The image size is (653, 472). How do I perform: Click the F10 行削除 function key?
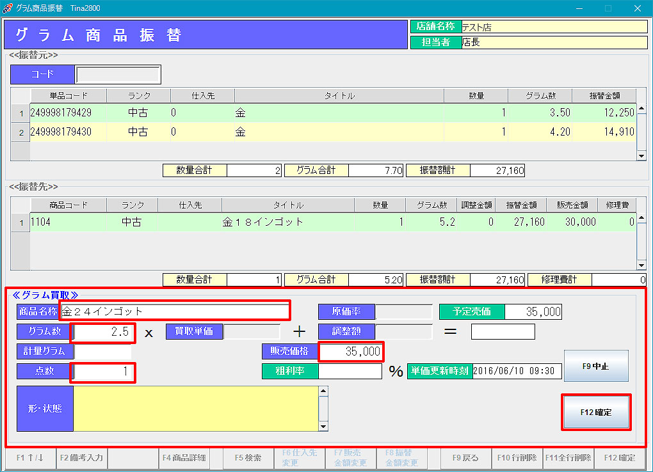tap(517, 458)
